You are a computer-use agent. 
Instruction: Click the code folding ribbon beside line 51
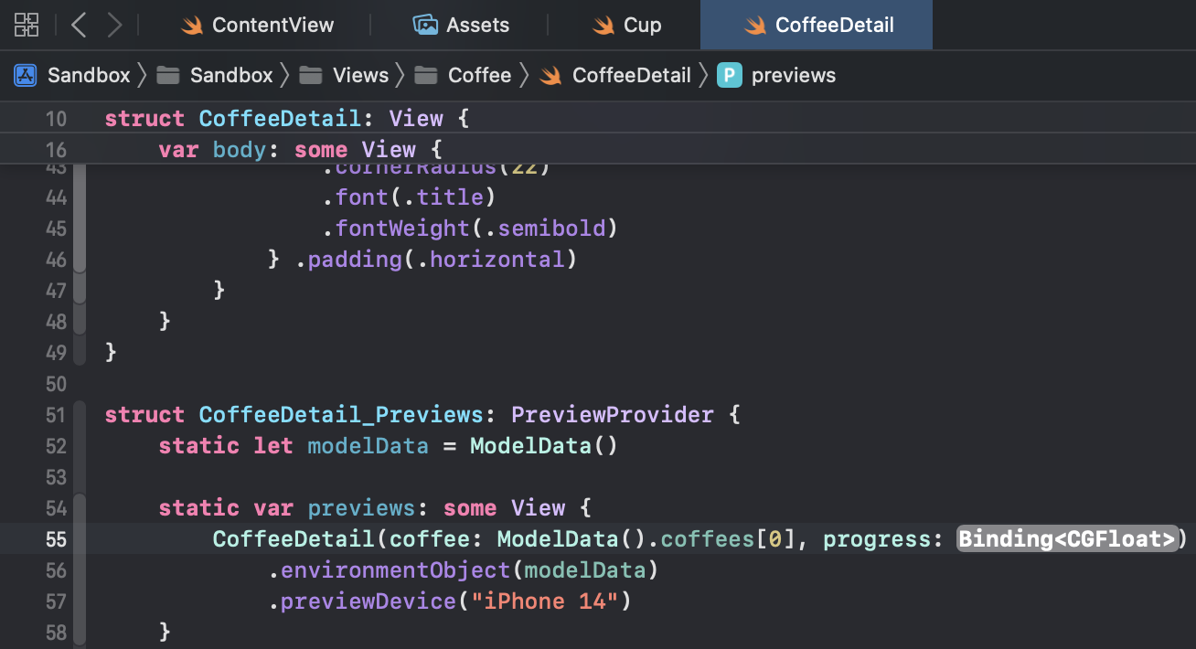click(80, 415)
